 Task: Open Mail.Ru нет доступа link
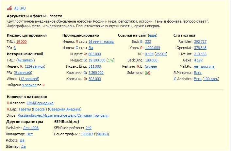[x=204, y=66]
